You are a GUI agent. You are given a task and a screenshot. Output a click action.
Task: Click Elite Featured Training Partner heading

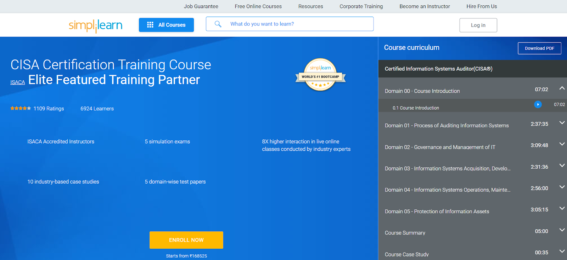[x=114, y=80]
